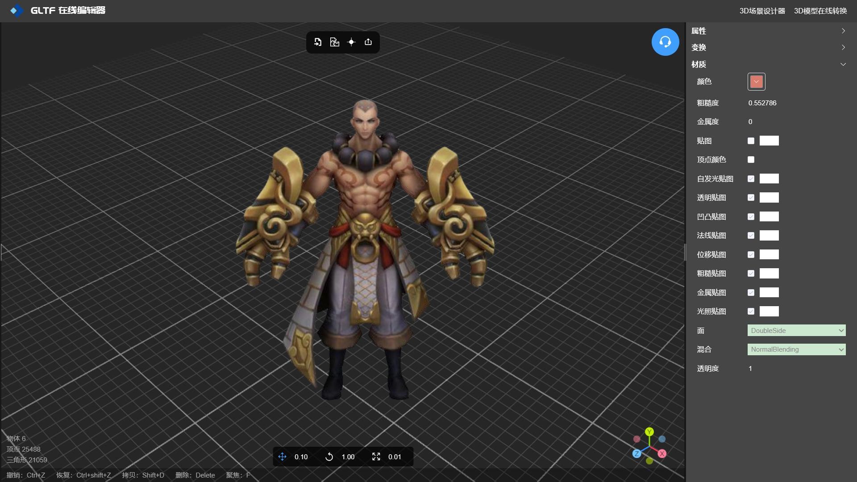Uncheck the 金属贴图 metalness map checkbox
The image size is (857, 482).
pyautogui.click(x=751, y=292)
